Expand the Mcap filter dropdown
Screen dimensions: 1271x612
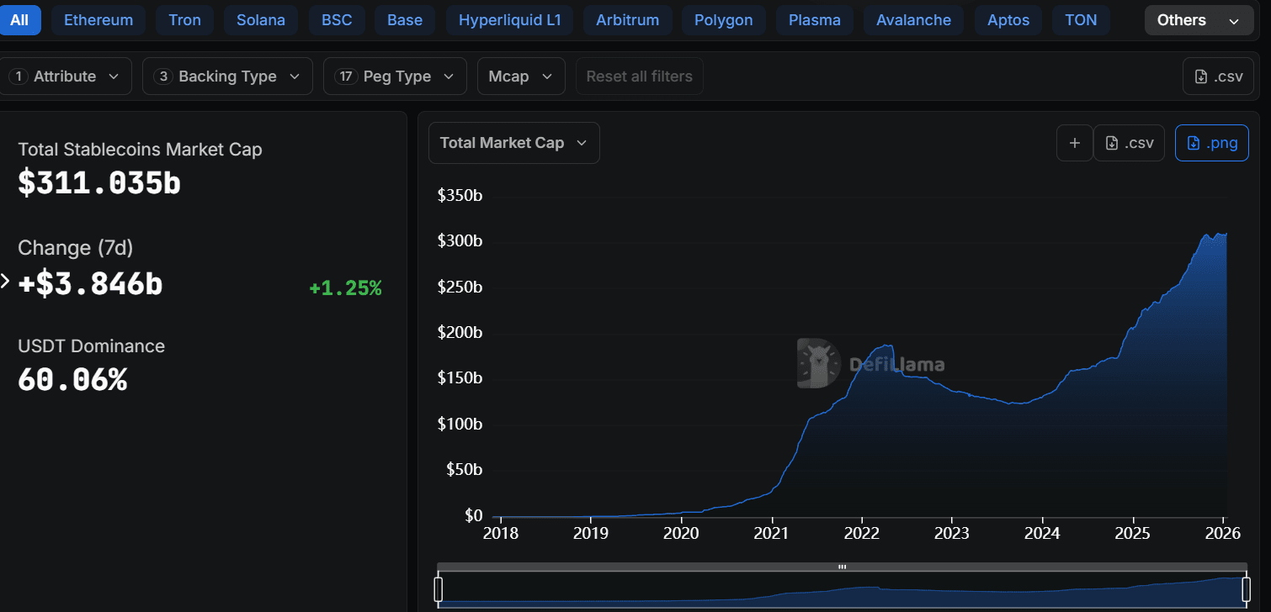coord(520,76)
